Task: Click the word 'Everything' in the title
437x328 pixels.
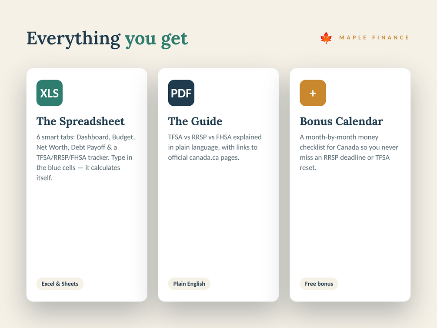Action: (x=73, y=38)
